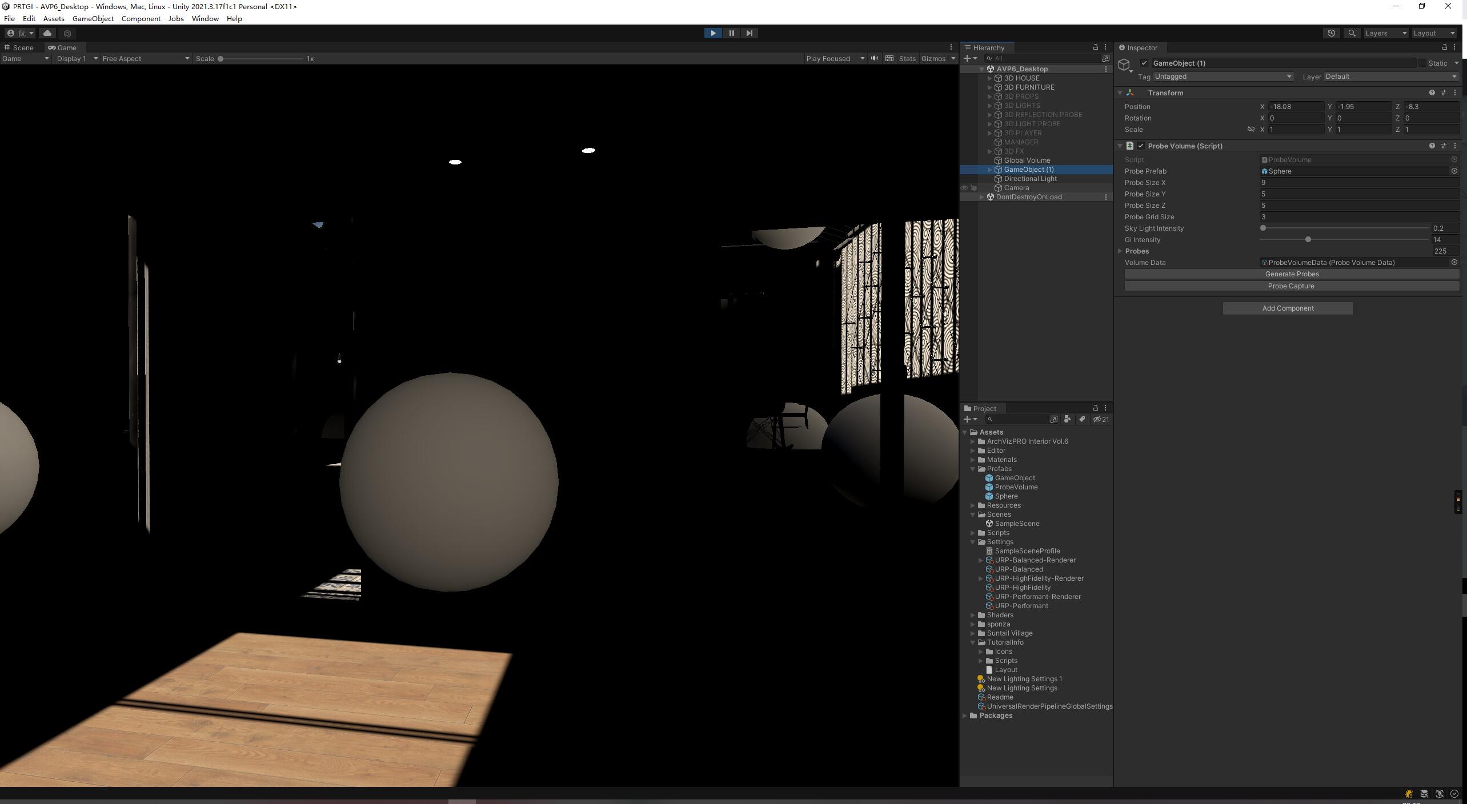Image resolution: width=1467 pixels, height=804 pixels.
Task: Click the Add Component button
Action: pos(1288,308)
